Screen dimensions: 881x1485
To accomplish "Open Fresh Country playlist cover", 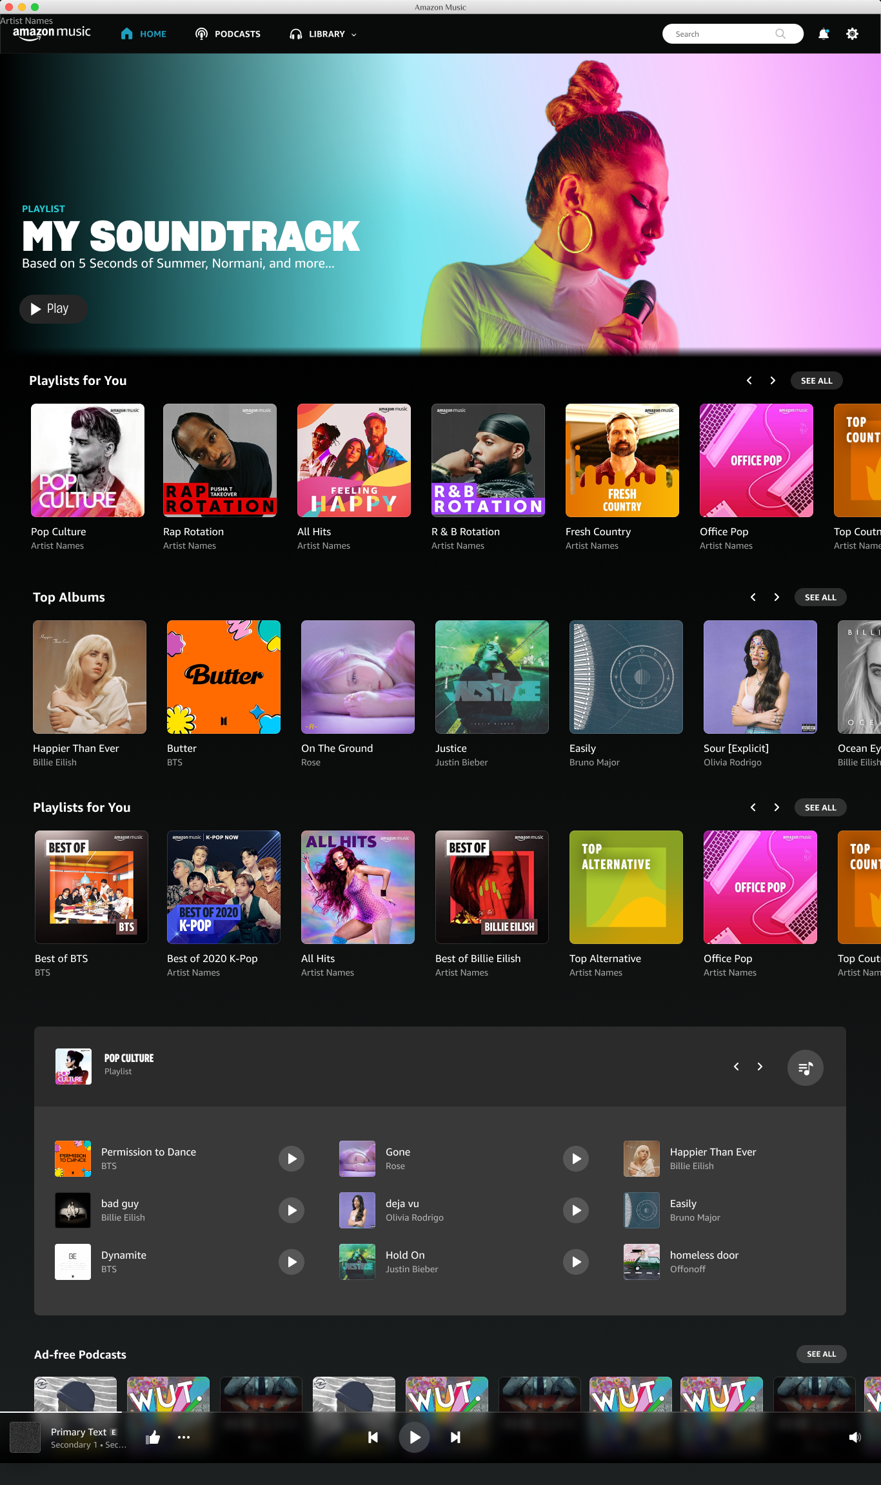I will pos(622,460).
